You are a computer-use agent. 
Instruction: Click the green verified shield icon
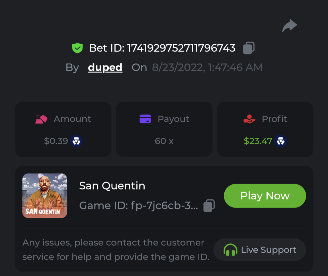click(77, 48)
